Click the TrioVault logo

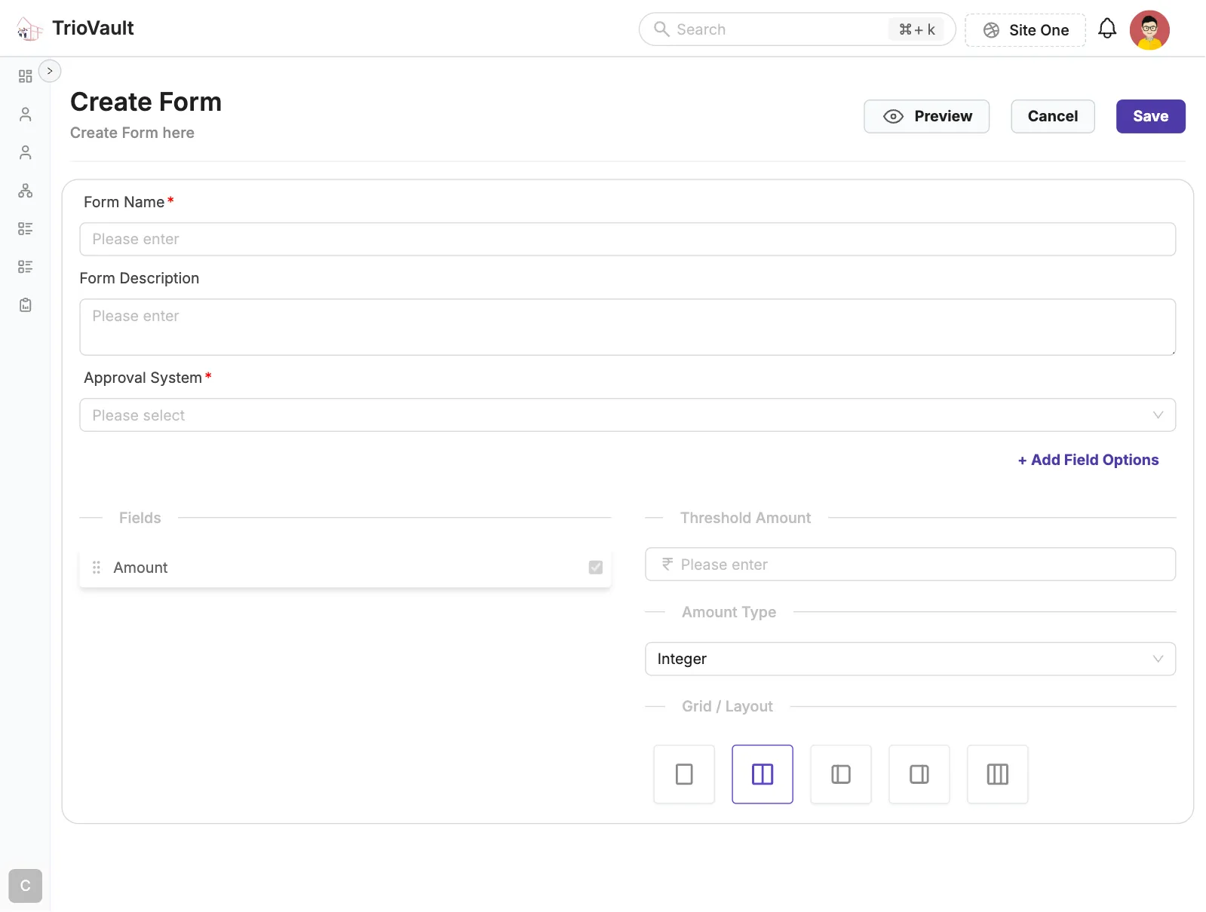click(30, 29)
